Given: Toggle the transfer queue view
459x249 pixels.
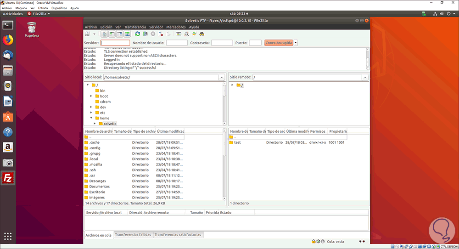Looking at the screenshot, I should point(127,34).
